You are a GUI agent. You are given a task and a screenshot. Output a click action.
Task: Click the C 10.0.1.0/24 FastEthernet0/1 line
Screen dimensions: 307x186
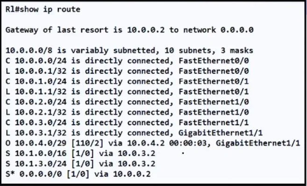click(x=127, y=81)
